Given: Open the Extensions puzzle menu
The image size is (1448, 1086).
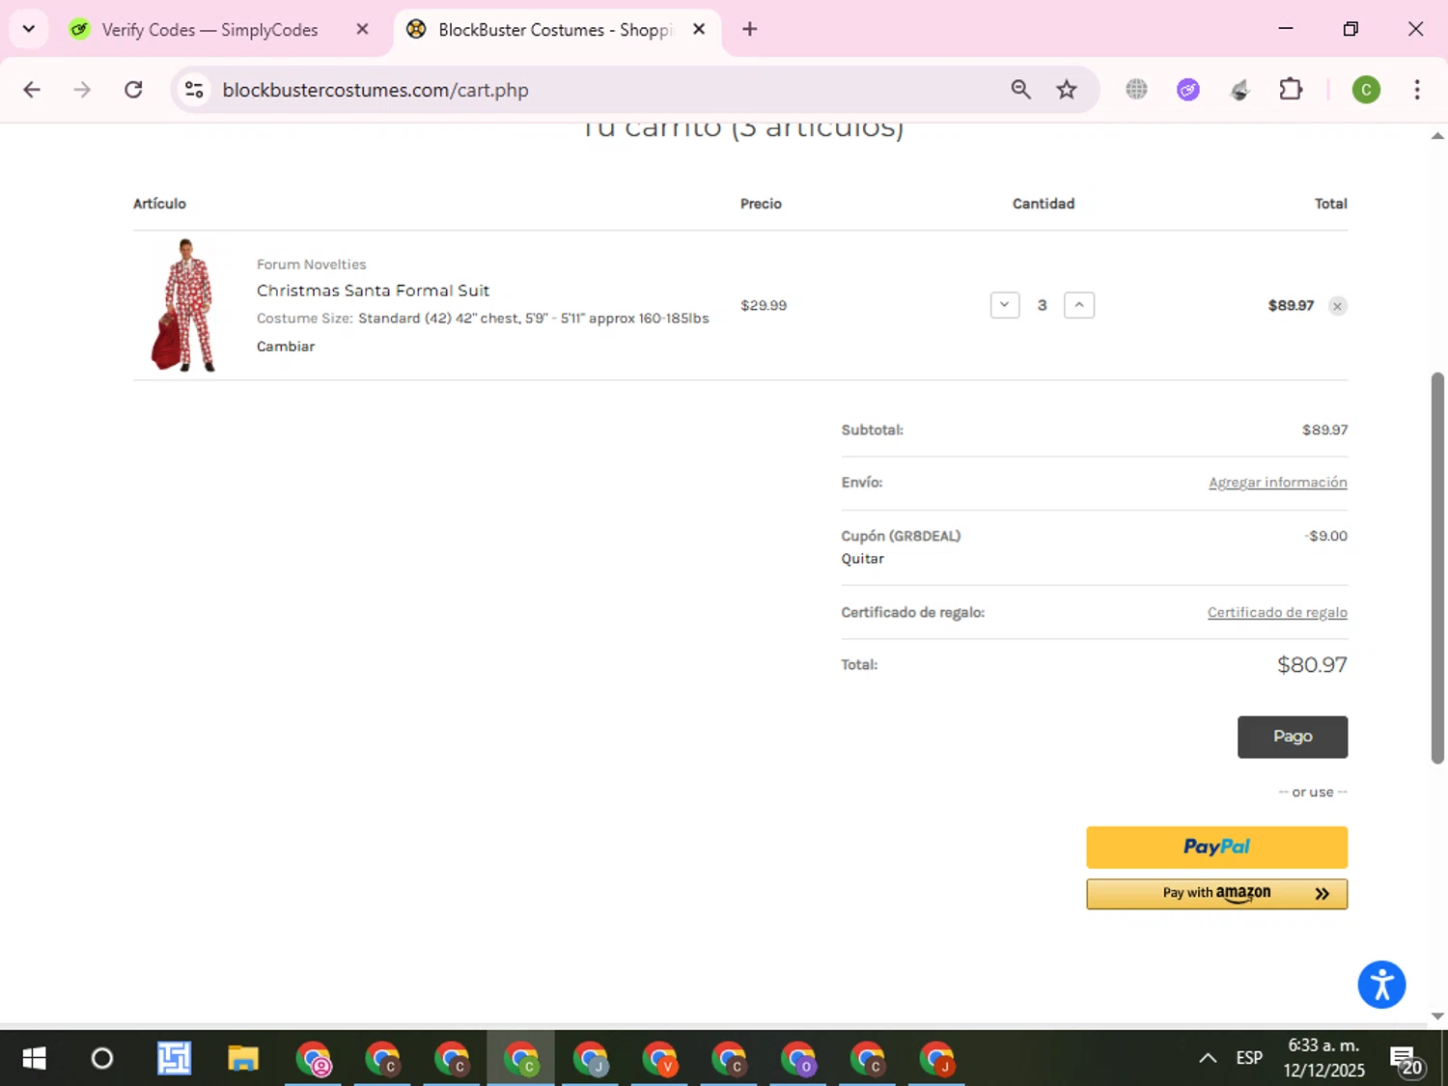Looking at the screenshot, I should (1291, 90).
